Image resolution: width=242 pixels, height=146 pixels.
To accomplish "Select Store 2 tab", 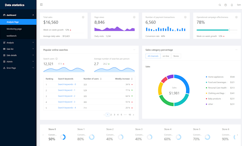I will click(110, 129).
